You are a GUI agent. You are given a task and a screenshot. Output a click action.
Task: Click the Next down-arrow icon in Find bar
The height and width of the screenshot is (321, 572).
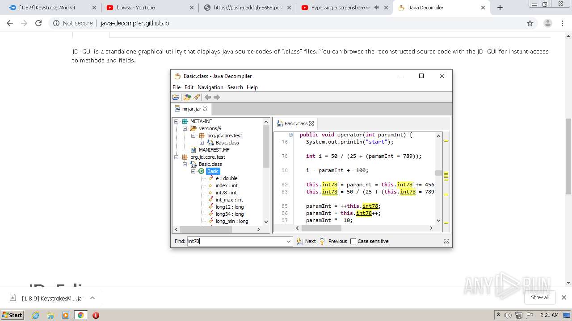299,241
